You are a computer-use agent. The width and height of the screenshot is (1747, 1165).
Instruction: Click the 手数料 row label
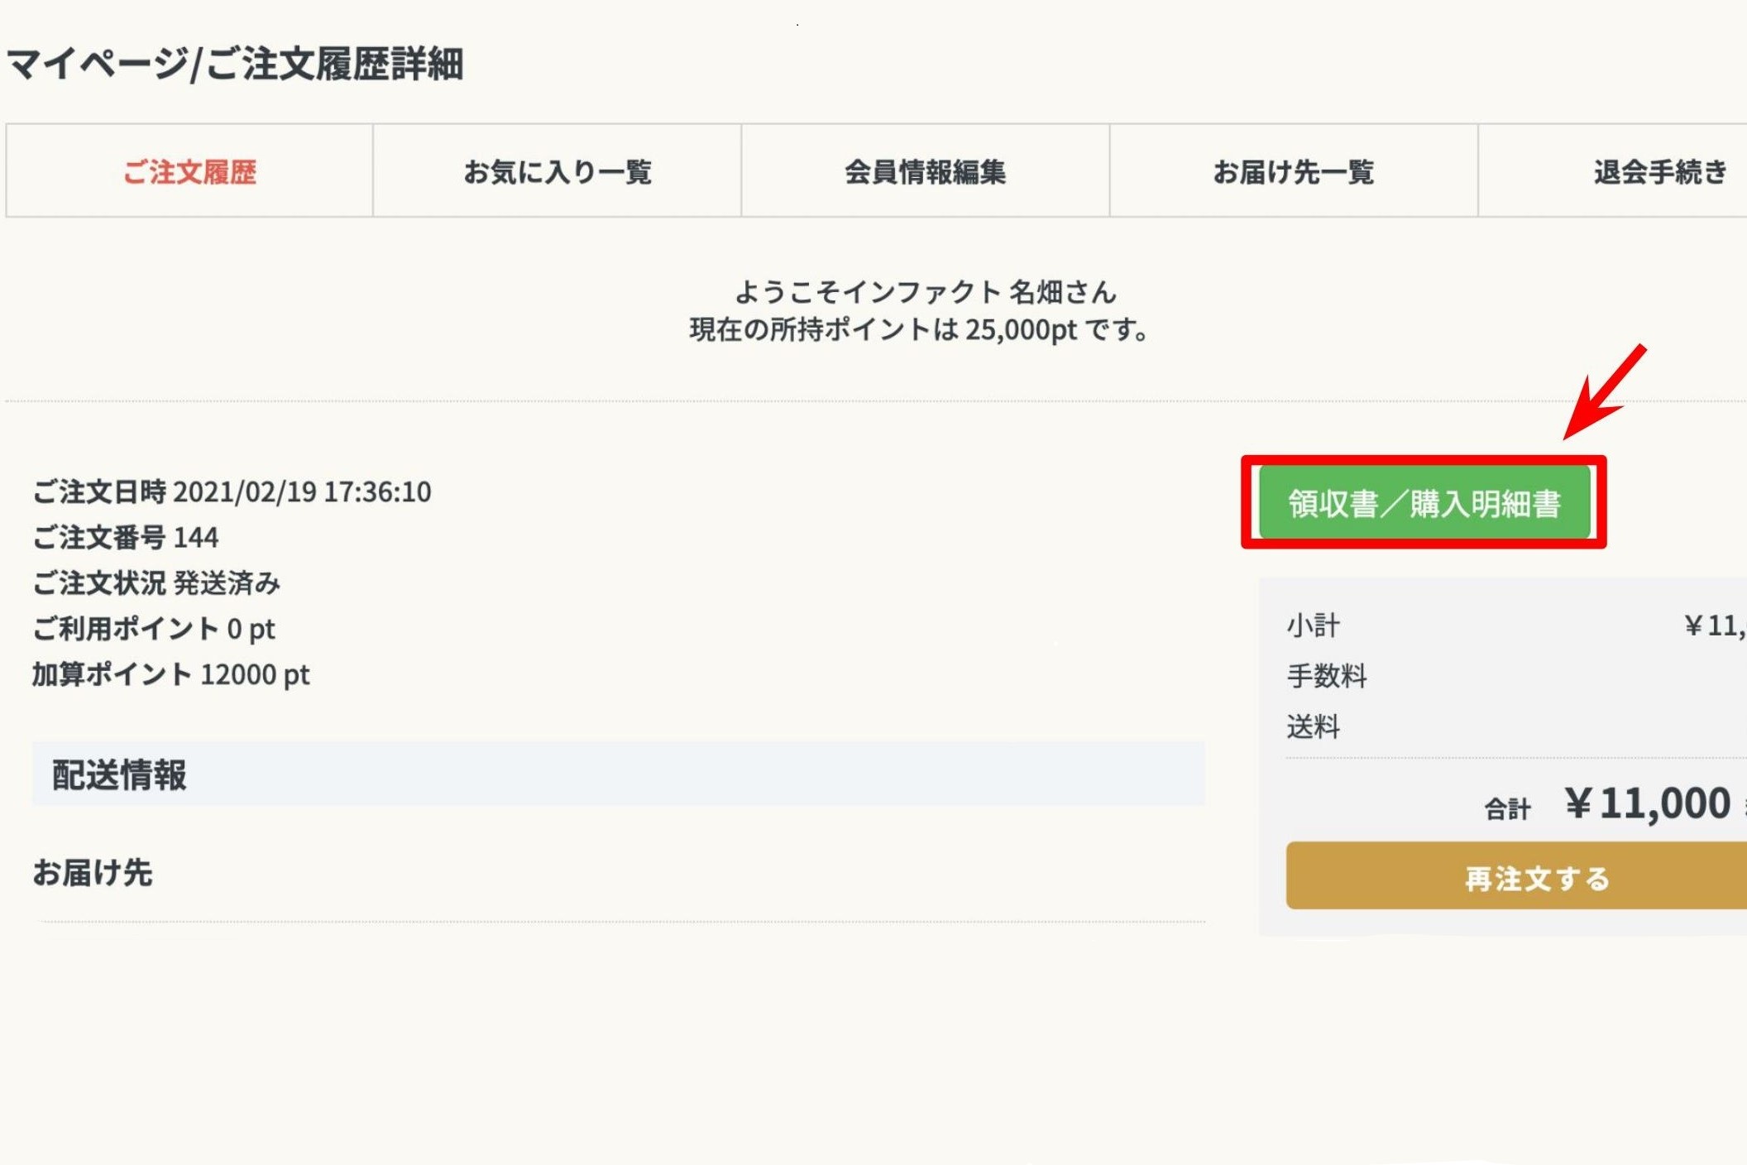pyautogui.click(x=1327, y=676)
